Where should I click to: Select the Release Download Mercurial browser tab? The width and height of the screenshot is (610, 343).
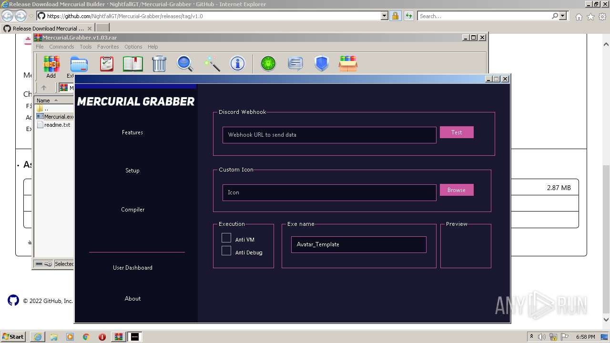[48, 28]
